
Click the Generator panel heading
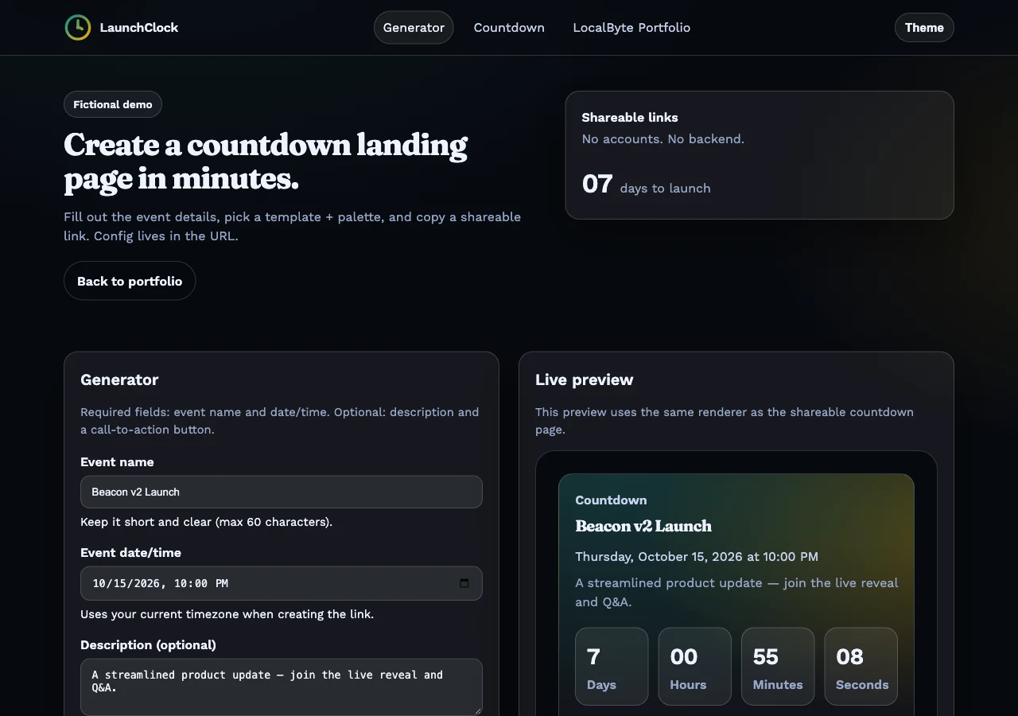pos(119,379)
